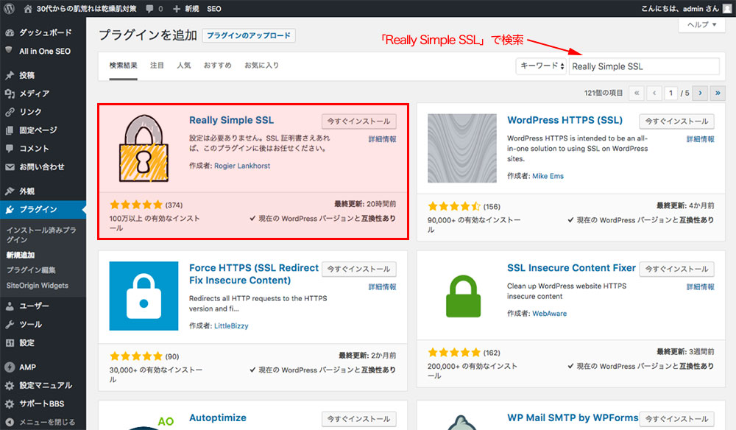Open comments bubble icon in admin bar
The height and width of the screenshot is (430, 736).
(149, 8)
